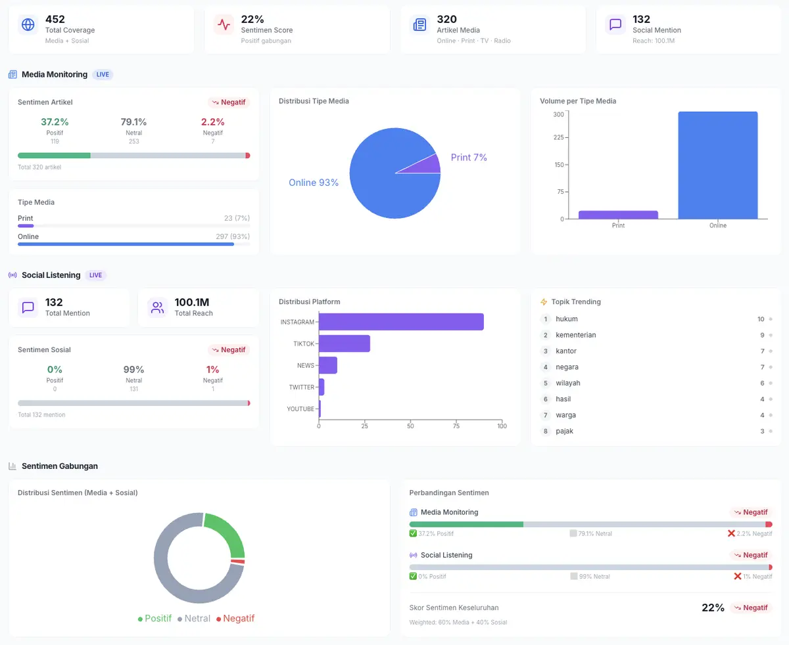Click the Negatif legend item below donut chart

click(235, 619)
